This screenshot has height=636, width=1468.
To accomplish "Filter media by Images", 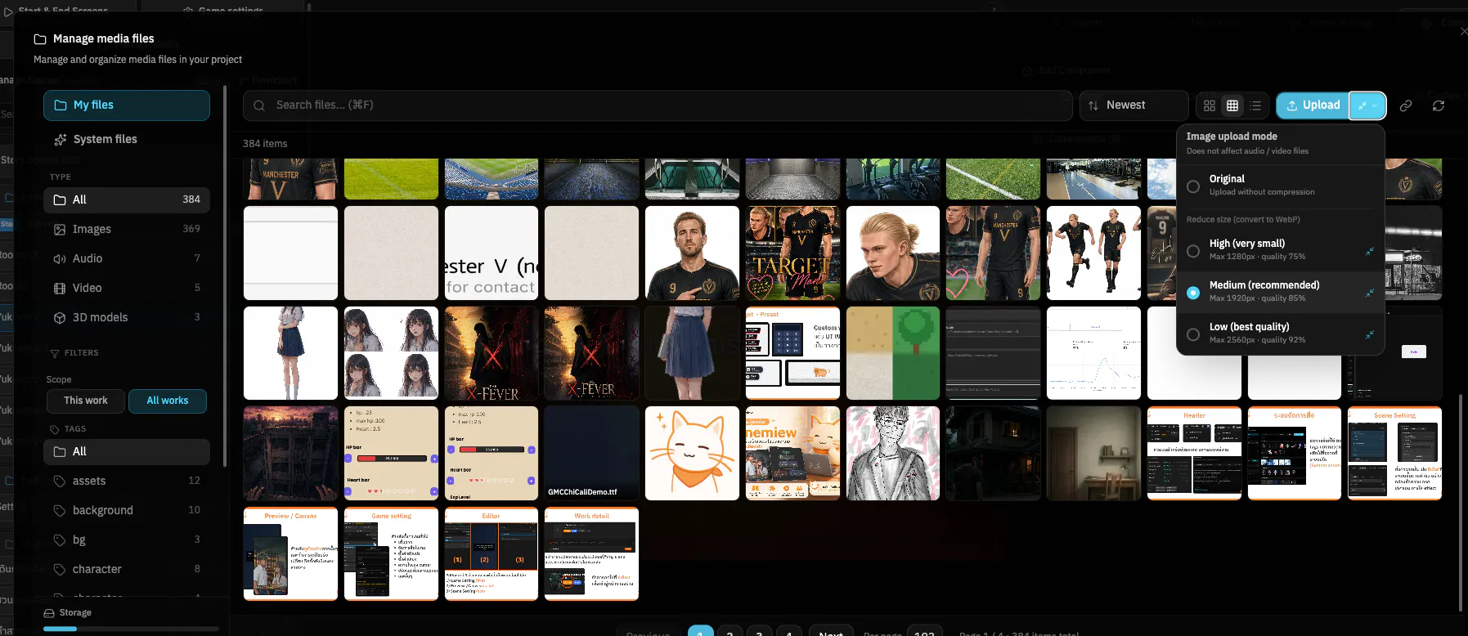I will [x=127, y=229].
